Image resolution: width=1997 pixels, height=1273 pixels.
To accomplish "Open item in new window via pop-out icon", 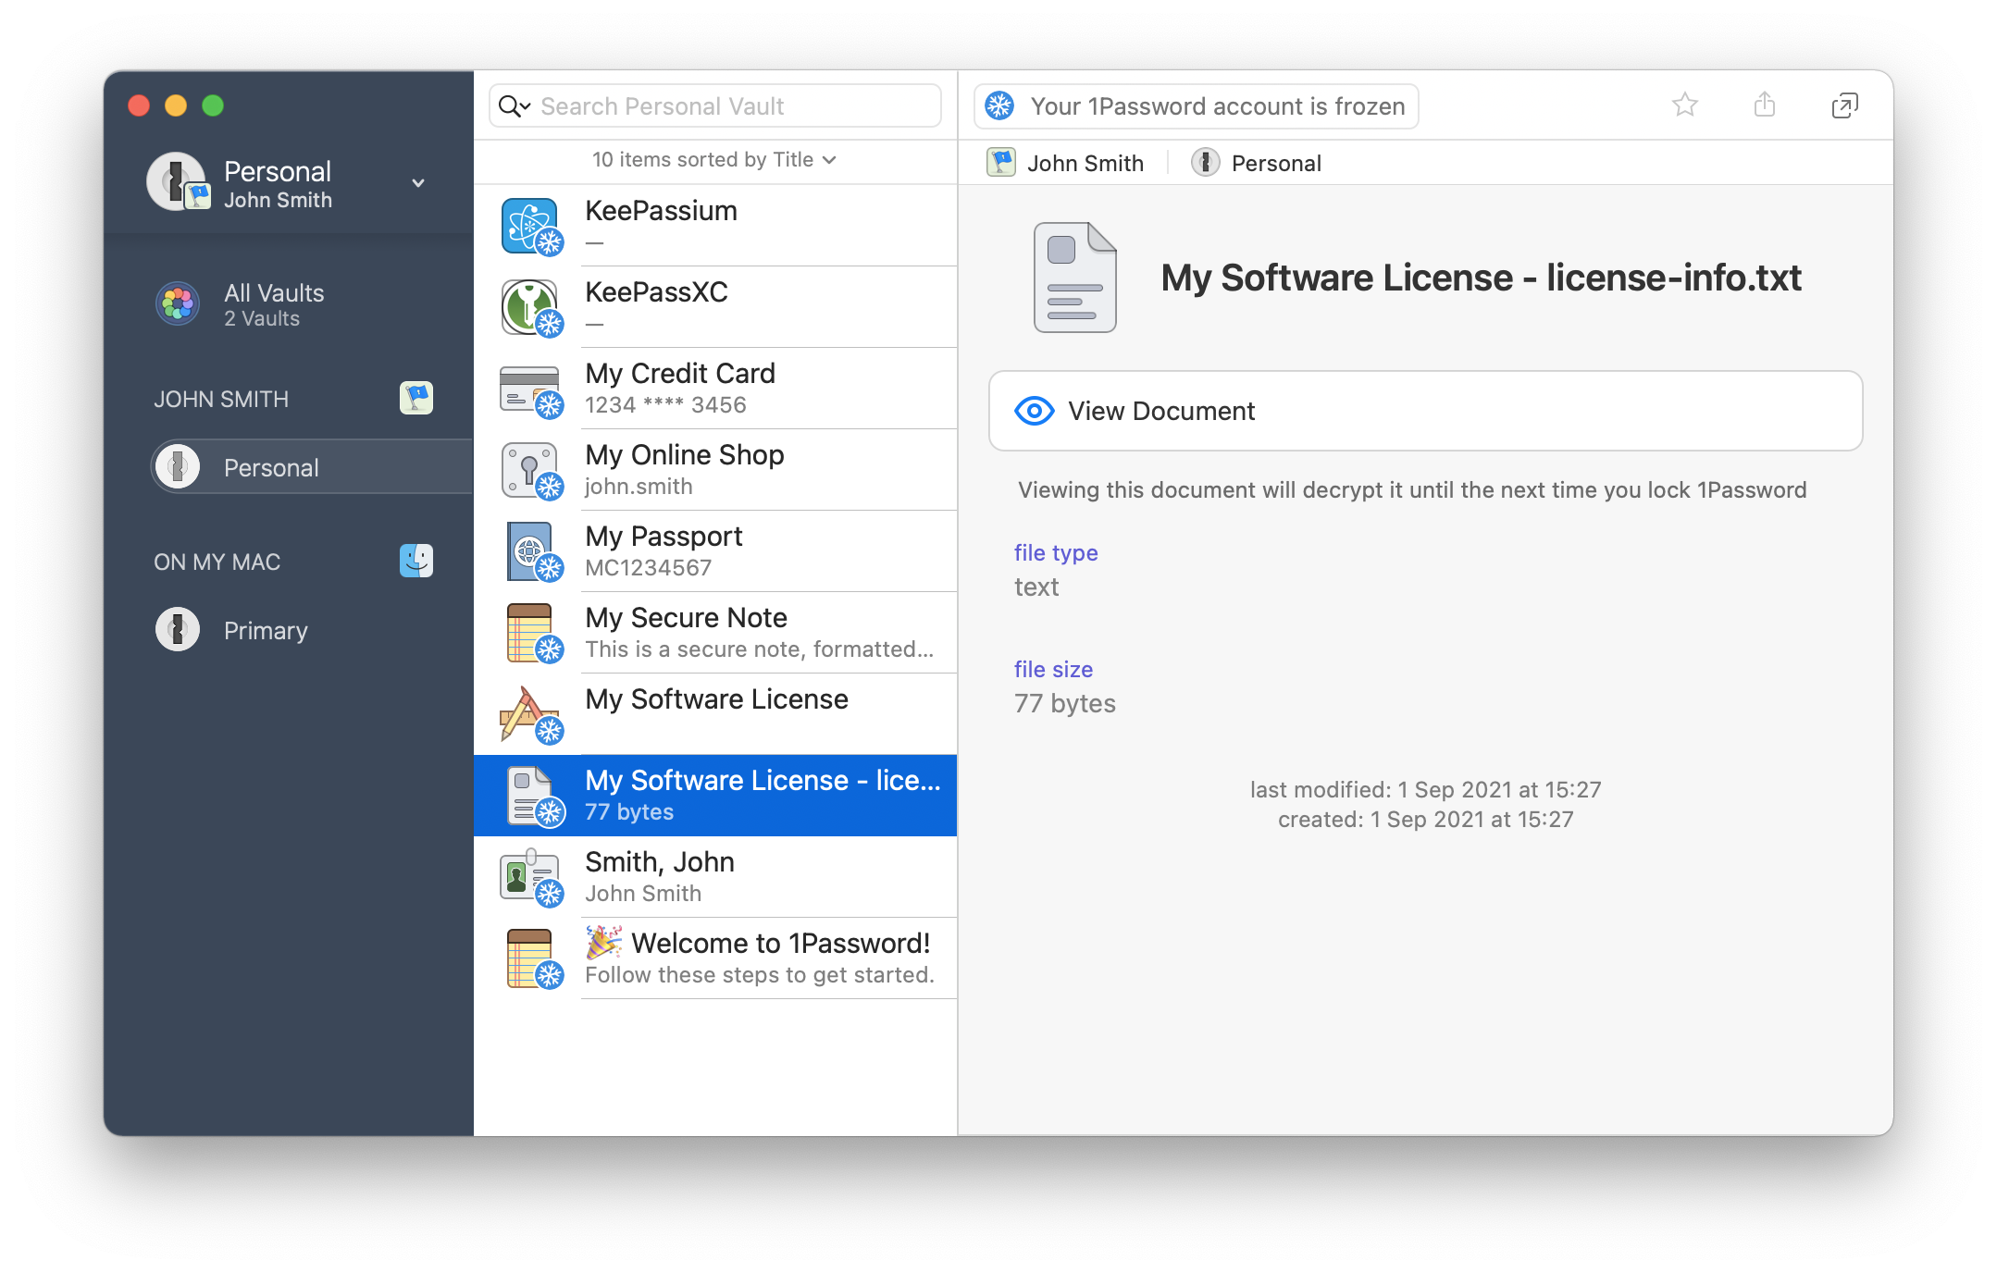I will [1845, 105].
